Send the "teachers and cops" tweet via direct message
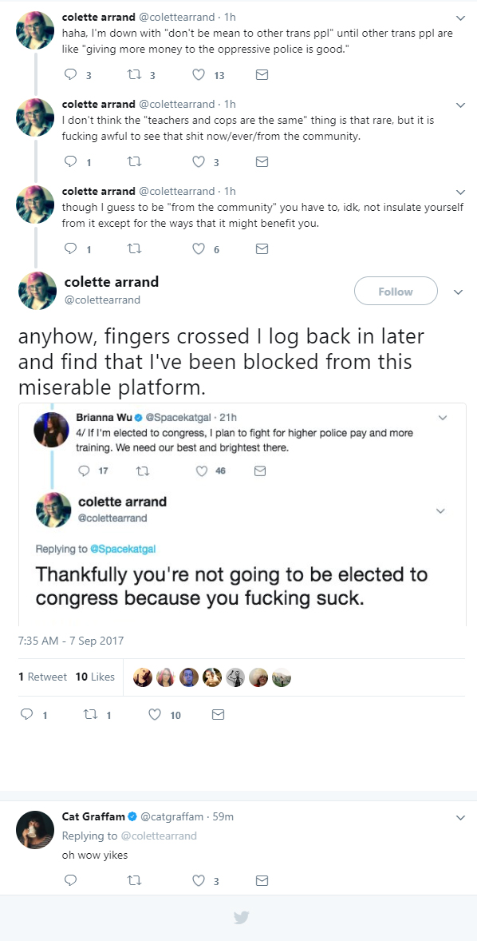Image resolution: width=477 pixels, height=941 pixels. pyautogui.click(x=262, y=162)
